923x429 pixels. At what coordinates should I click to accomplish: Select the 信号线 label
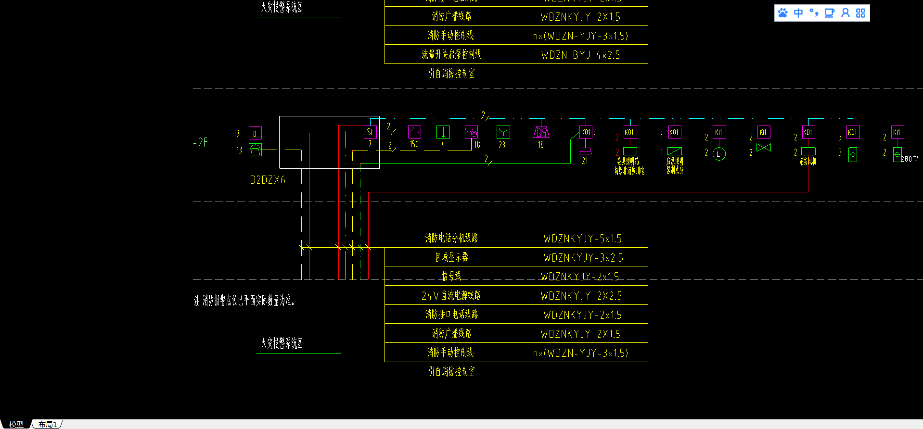click(451, 276)
